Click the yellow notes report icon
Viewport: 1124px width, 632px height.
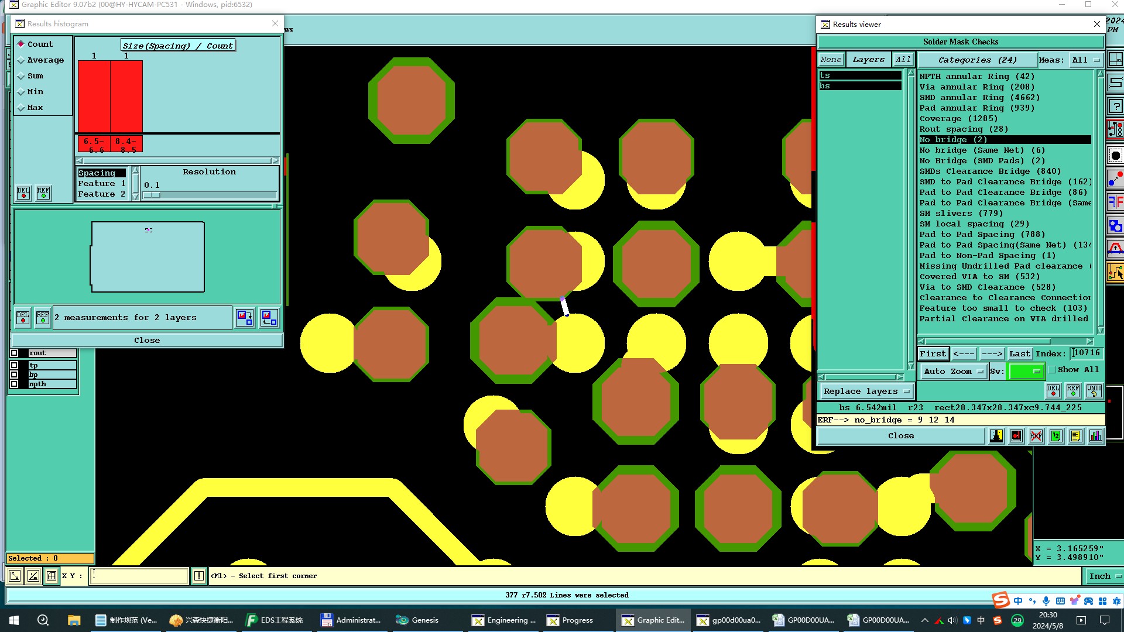click(x=1075, y=436)
